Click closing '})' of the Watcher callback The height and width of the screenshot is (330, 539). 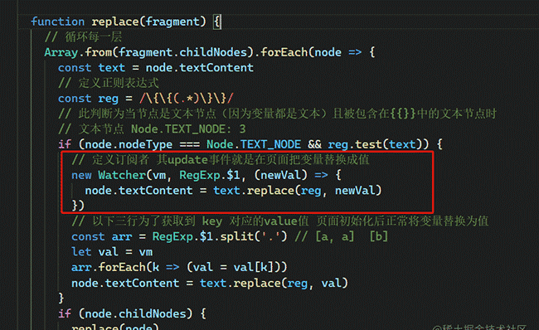point(78,206)
